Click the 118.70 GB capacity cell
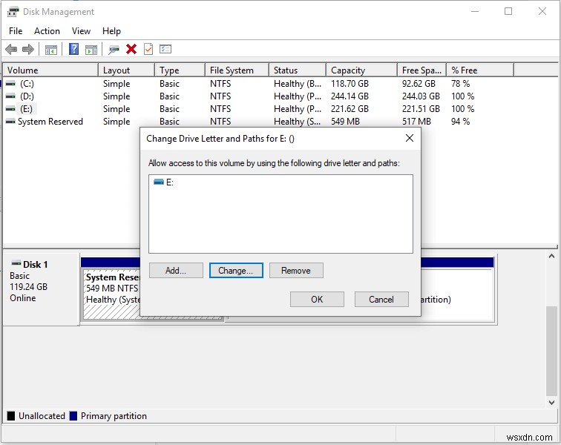 click(350, 84)
